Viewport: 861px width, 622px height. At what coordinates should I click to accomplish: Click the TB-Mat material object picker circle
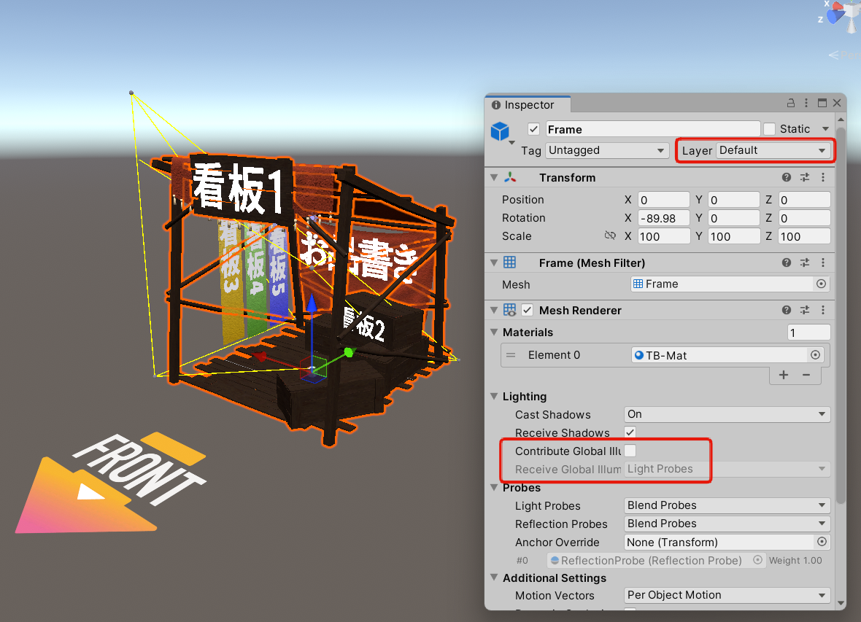816,355
